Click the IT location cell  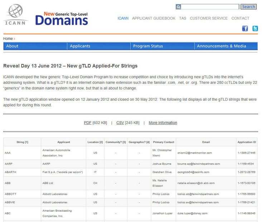95,172
